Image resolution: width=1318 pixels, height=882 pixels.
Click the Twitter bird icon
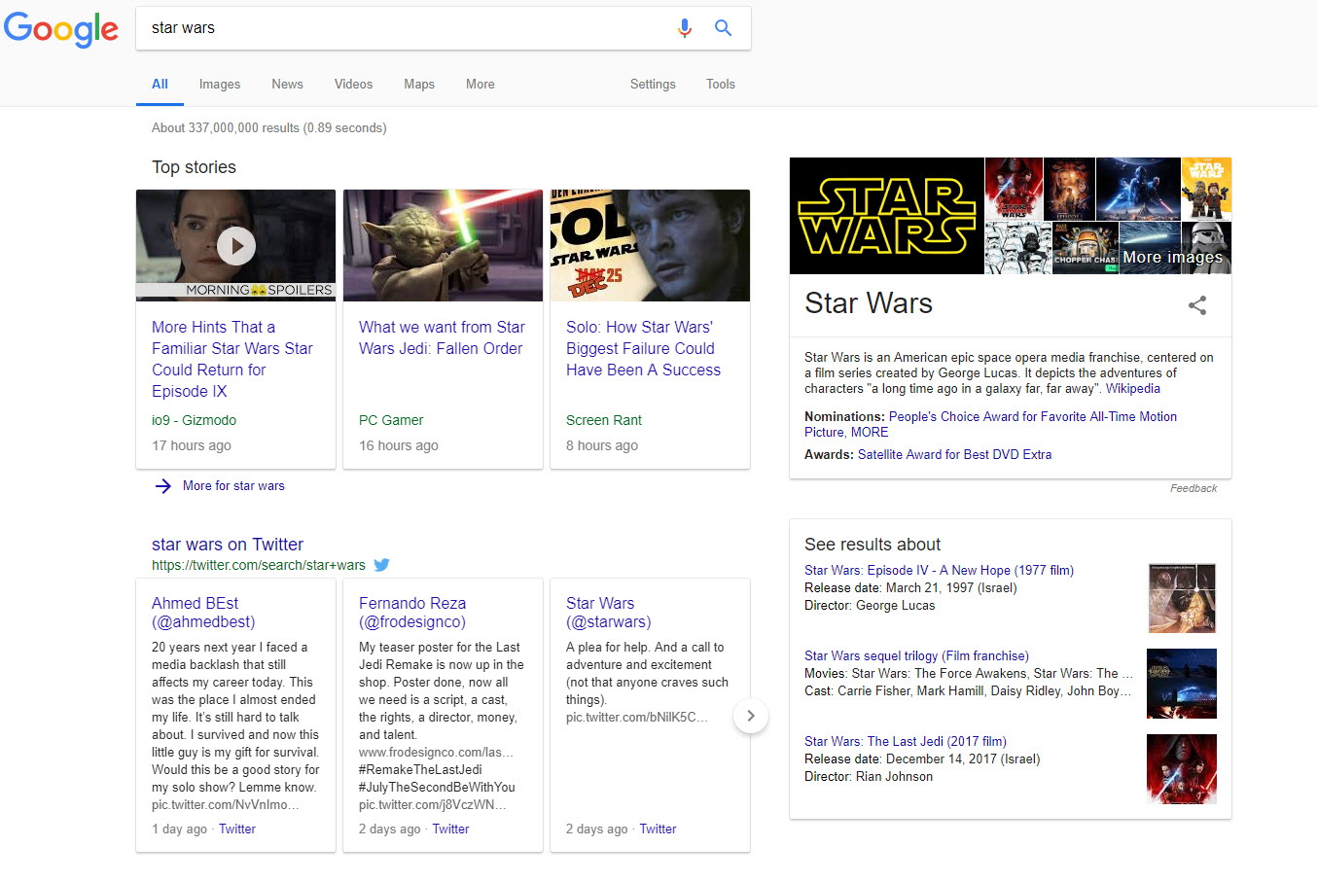382,565
